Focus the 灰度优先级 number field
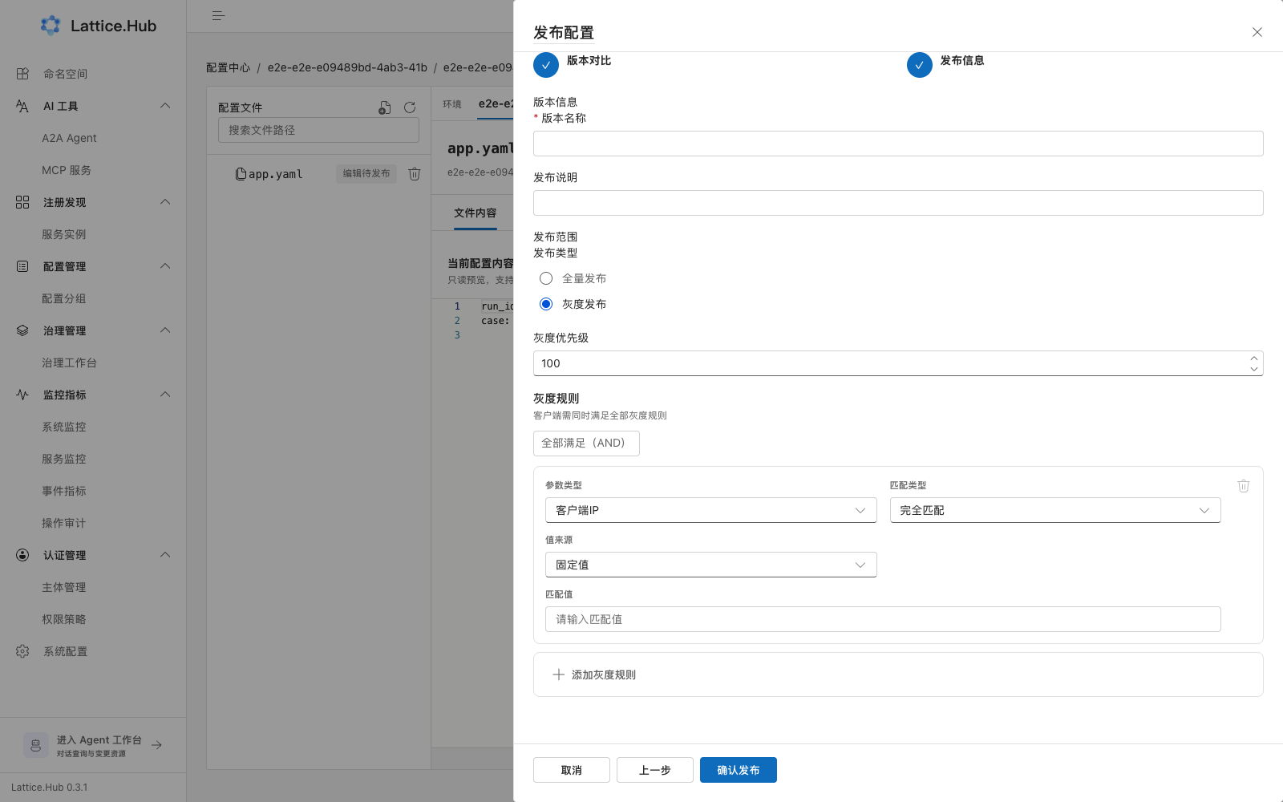The image size is (1283, 802). (x=898, y=363)
